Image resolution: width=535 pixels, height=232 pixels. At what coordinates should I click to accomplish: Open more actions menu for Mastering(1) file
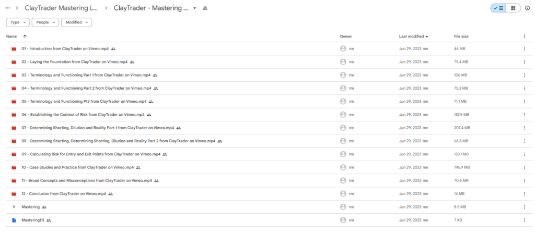pyautogui.click(x=524, y=220)
